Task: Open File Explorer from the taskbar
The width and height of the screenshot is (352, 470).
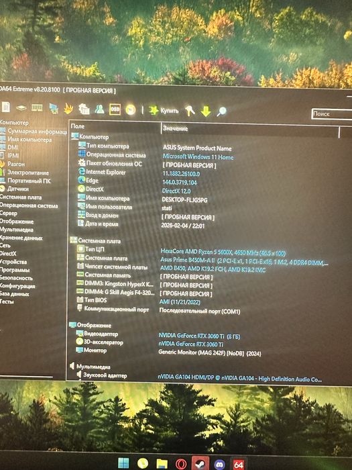Action: click(162, 464)
